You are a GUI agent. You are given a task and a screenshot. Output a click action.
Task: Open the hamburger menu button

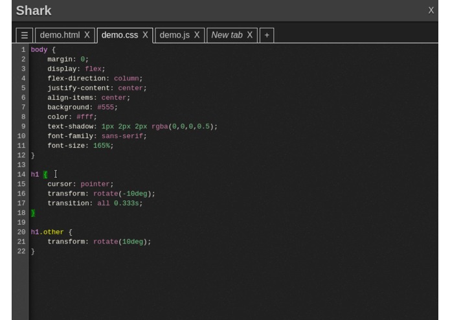point(25,35)
